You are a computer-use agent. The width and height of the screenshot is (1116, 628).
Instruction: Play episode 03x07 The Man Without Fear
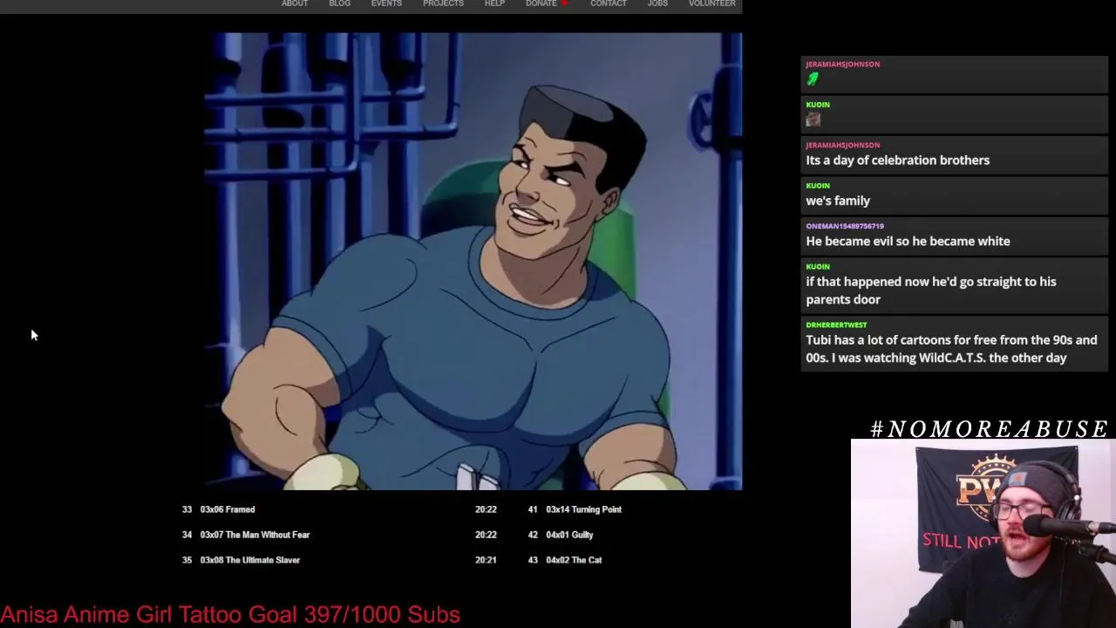coord(255,535)
